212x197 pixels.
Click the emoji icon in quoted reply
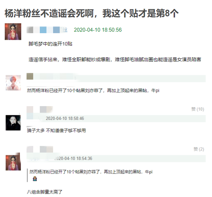[35, 179]
